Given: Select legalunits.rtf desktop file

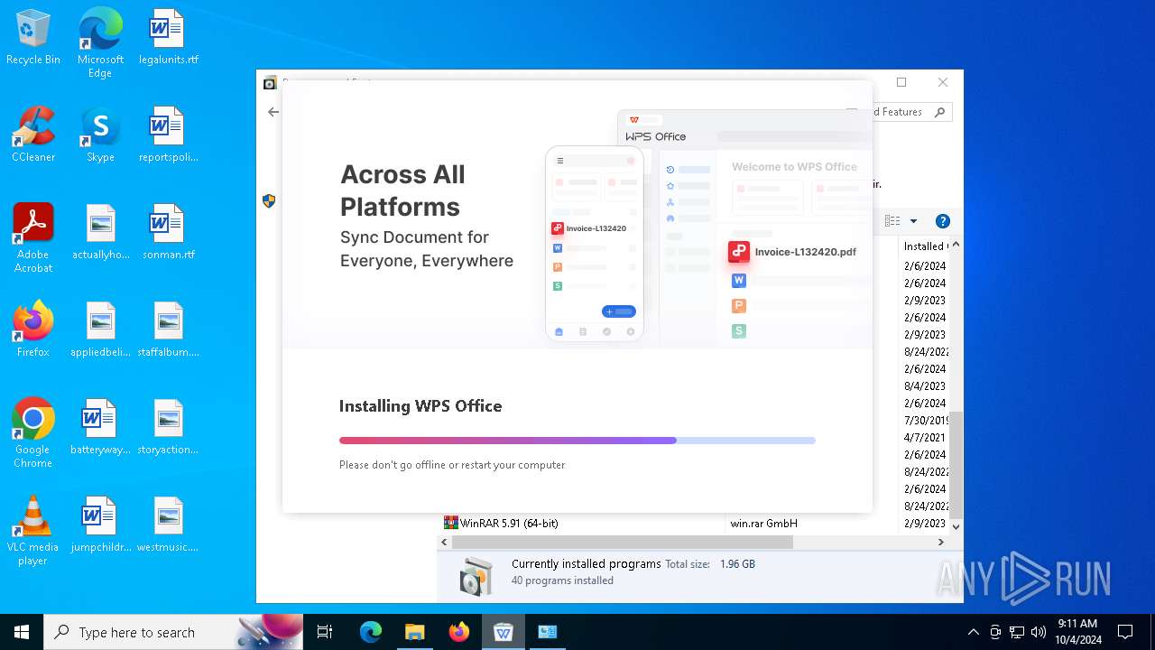Looking at the screenshot, I should (168, 37).
